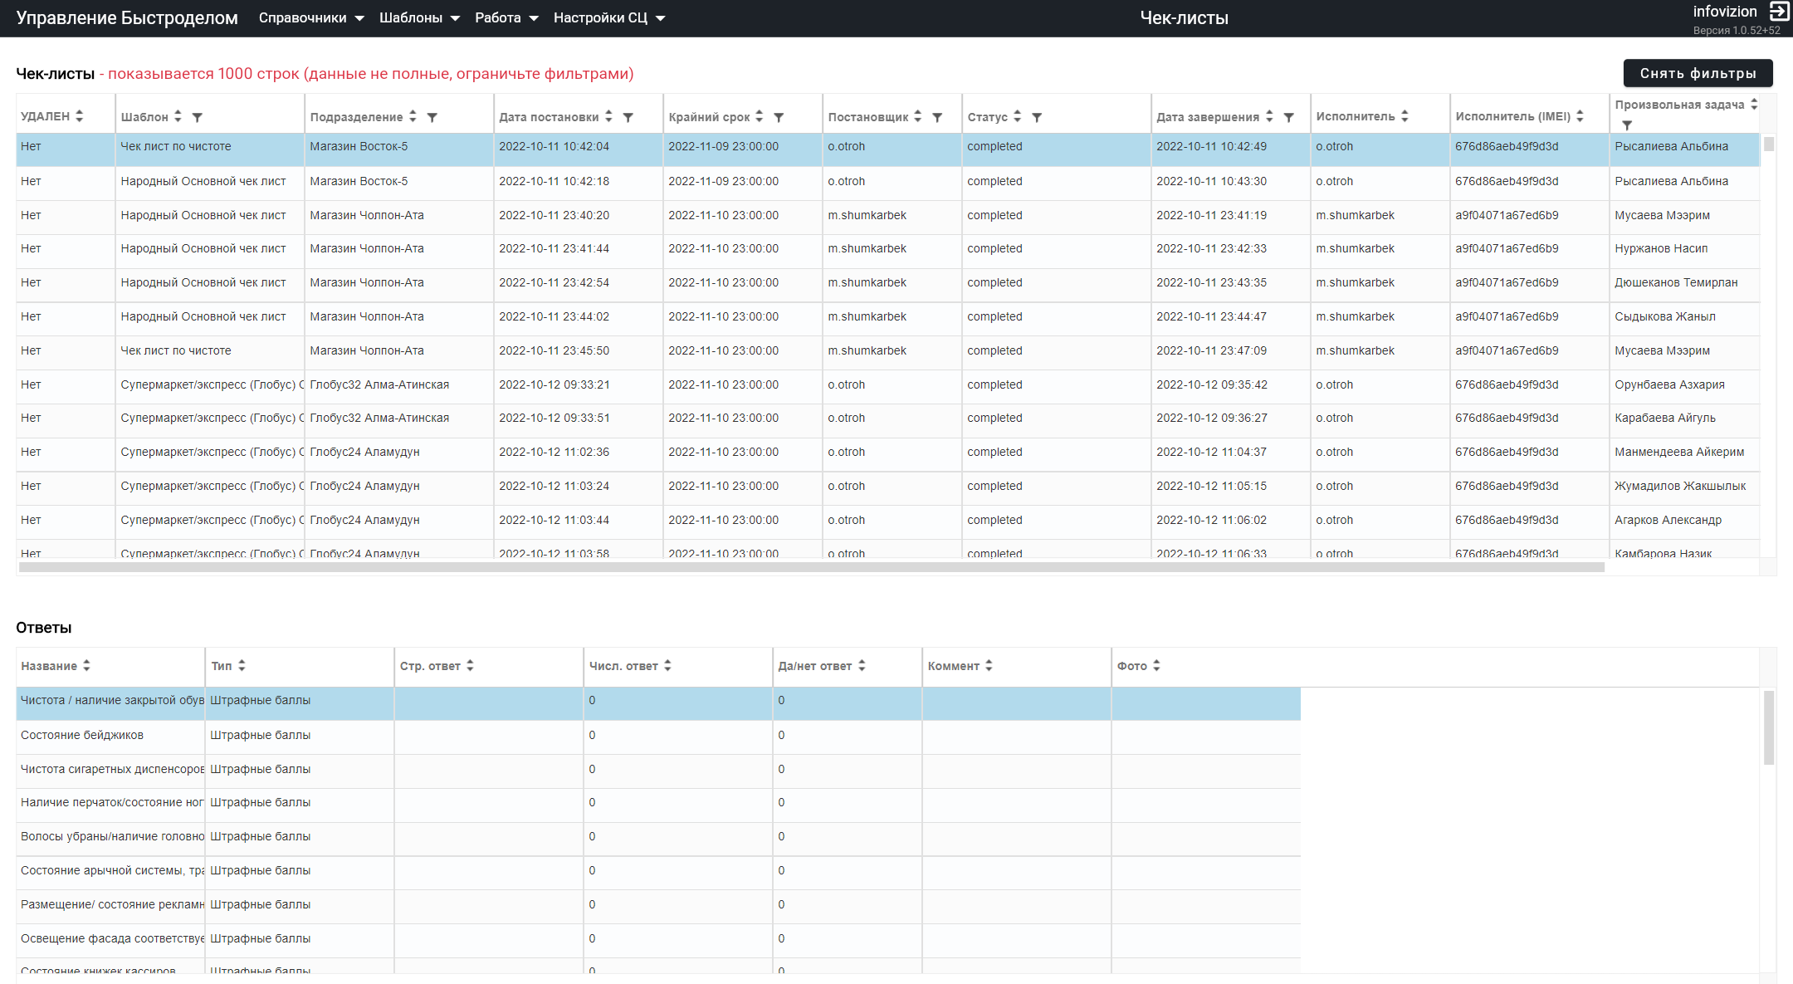Screen dimensions: 1793x984
Task: Click the Крайний срок filter funnel
Action: click(779, 118)
